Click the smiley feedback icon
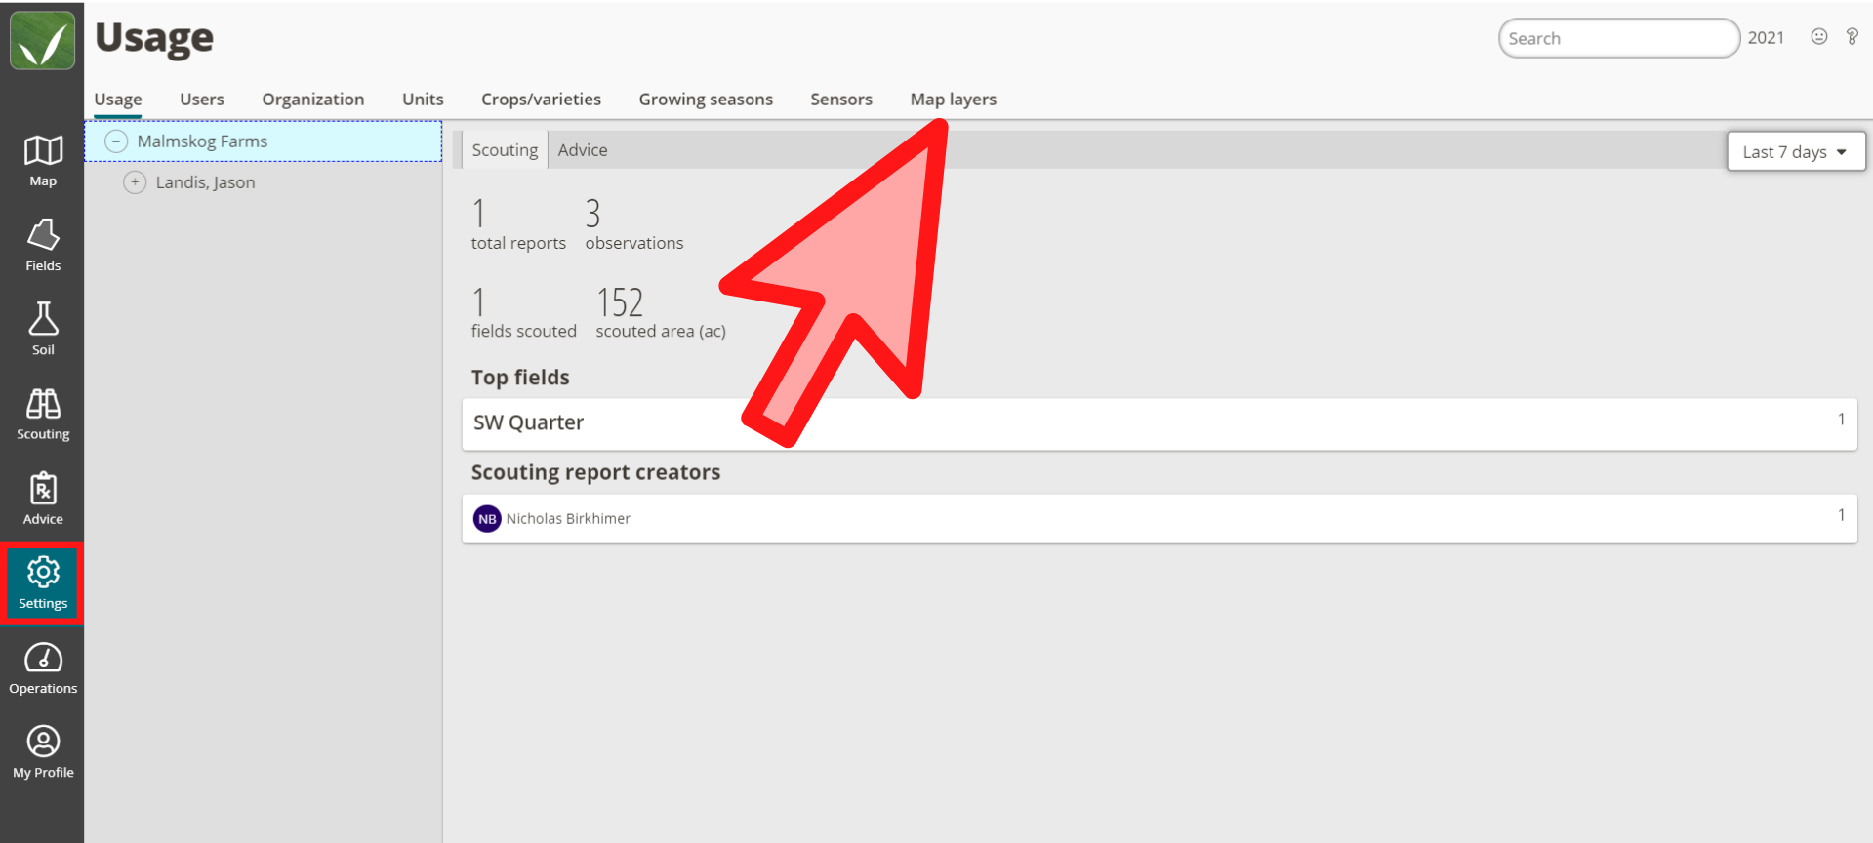This screenshot has height=843, width=1873. coord(1819,37)
